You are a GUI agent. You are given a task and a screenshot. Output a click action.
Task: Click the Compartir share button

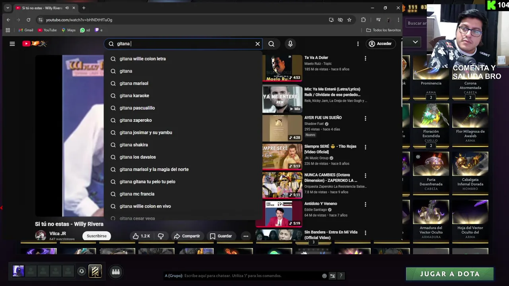(x=187, y=236)
